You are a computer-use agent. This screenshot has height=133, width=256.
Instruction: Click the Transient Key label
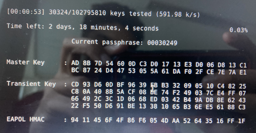tap(31, 84)
